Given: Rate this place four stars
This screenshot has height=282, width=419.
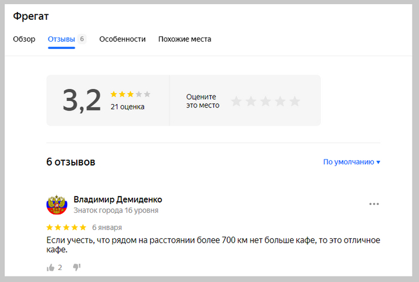Looking at the screenshot, I should pos(280,102).
